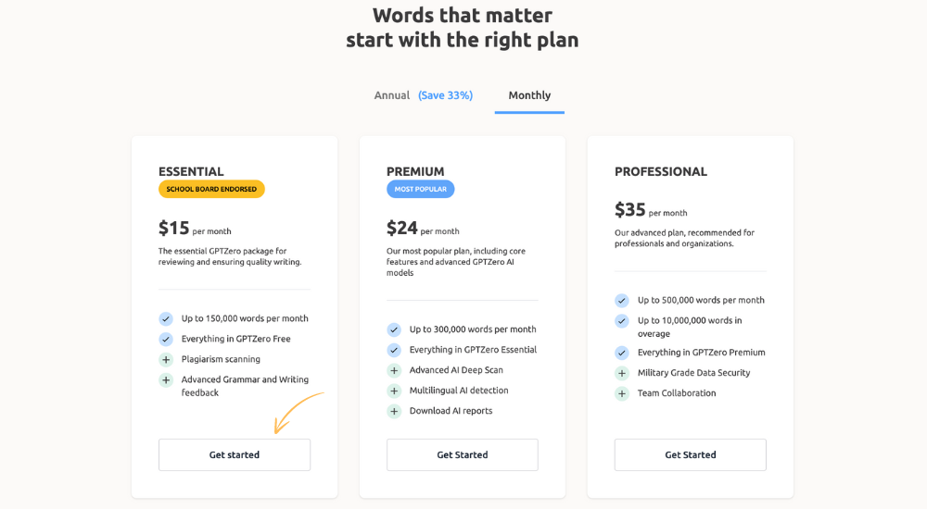Switch to the Annual billing tab
This screenshot has height=509, width=927.
[x=392, y=95]
